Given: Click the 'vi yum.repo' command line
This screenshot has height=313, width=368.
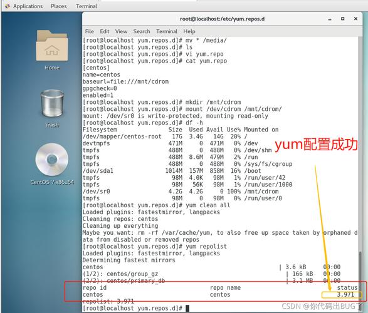Looking at the screenshot, I should tap(153, 54).
